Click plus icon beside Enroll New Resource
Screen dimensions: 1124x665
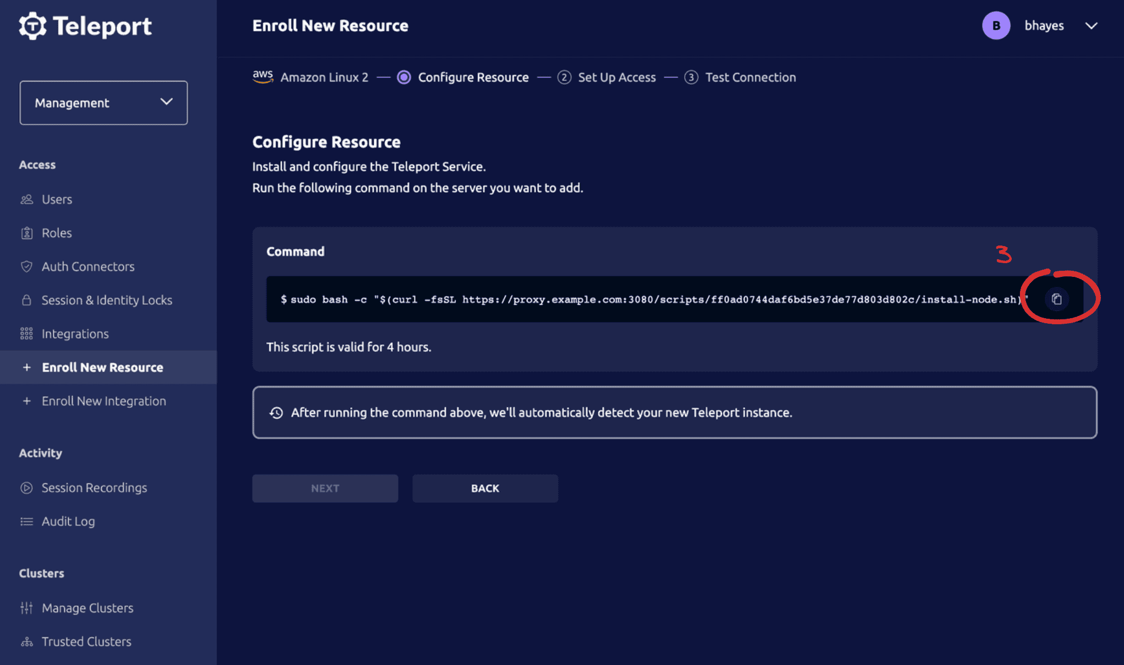point(26,367)
